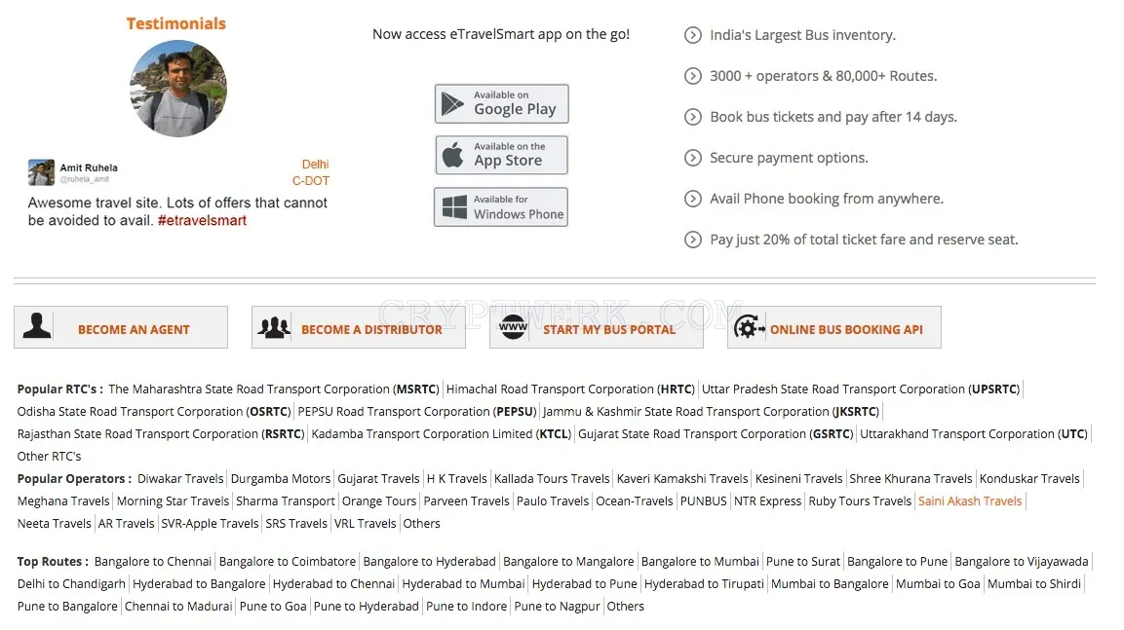The height and width of the screenshot is (630, 1124).
Task: Click the WWW globe icon for bus portal
Action: pyautogui.click(x=513, y=327)
